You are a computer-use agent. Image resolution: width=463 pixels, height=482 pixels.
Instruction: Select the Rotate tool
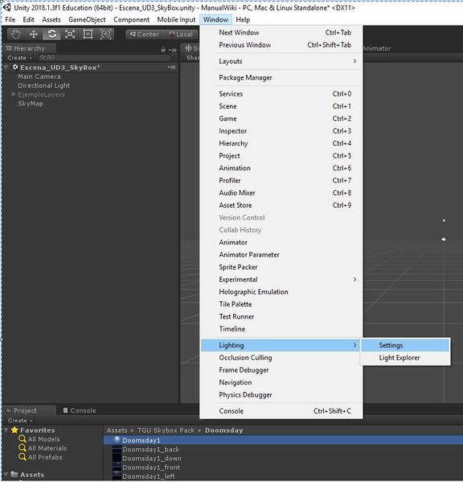click(x=52, y=34)
